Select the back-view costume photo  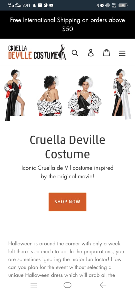coord(49,96)
